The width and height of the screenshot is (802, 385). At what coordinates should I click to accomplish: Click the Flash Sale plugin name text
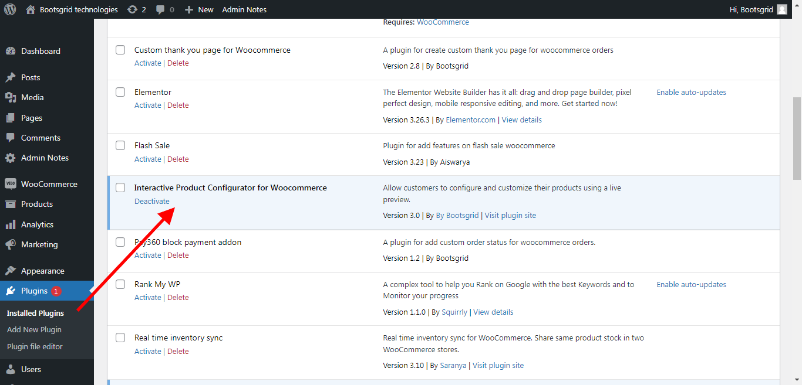[x=152, y=145]
